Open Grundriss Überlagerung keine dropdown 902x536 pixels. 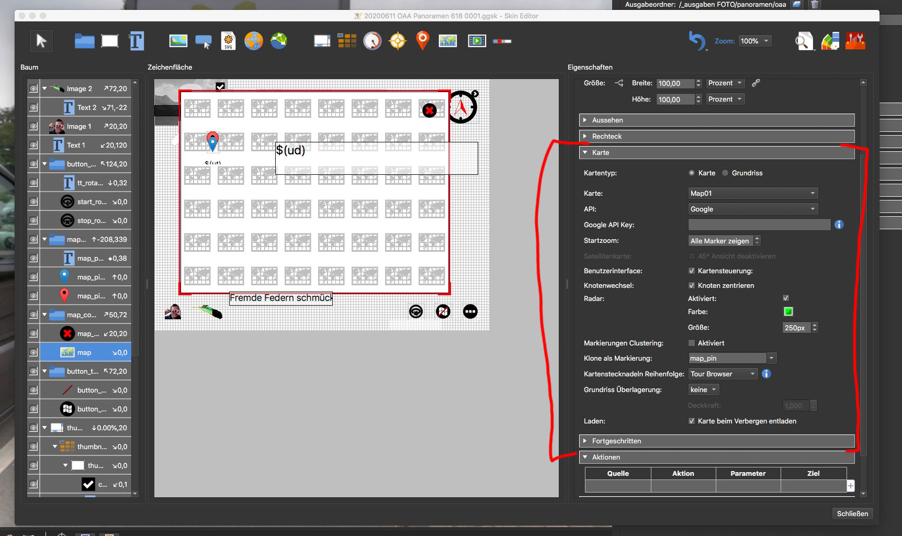(704, 389)
